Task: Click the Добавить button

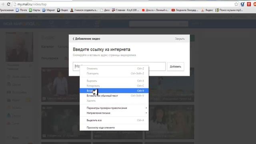Action: (x=176, y=66)
